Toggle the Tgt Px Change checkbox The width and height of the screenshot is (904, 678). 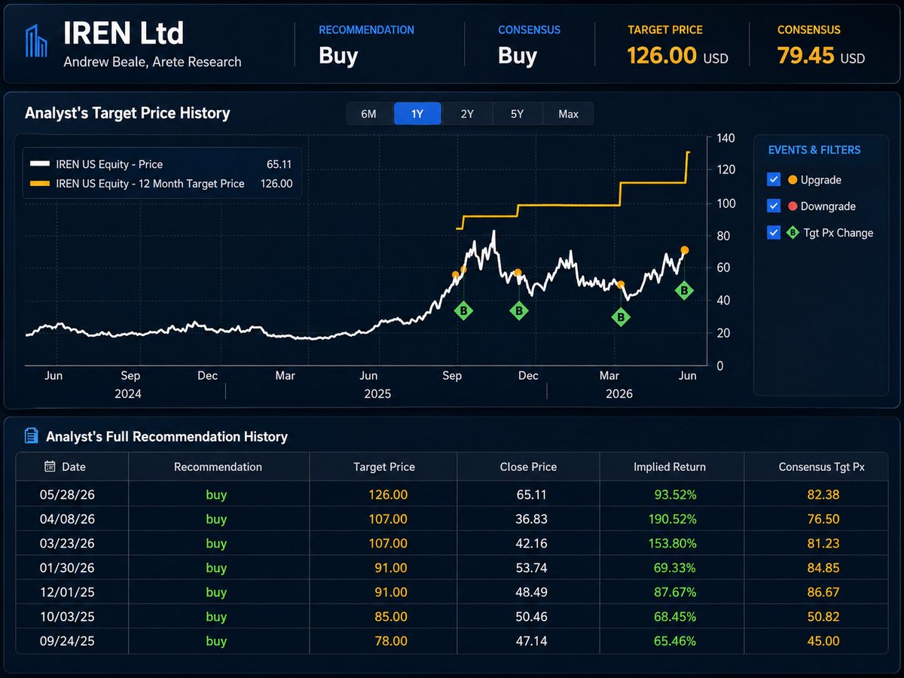pyautogui.click(x=773, y=232)
